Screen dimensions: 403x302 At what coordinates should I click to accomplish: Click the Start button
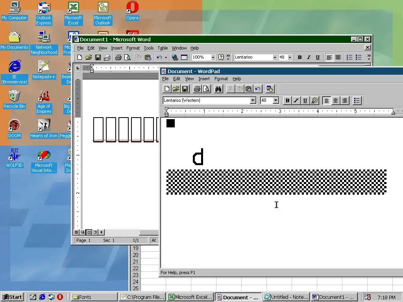click(x=12, y=297)
